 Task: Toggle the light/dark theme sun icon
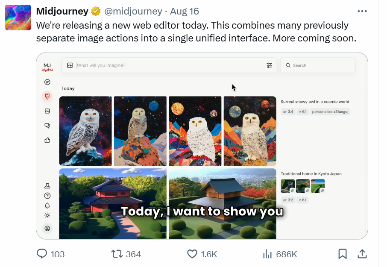point(47,215)
